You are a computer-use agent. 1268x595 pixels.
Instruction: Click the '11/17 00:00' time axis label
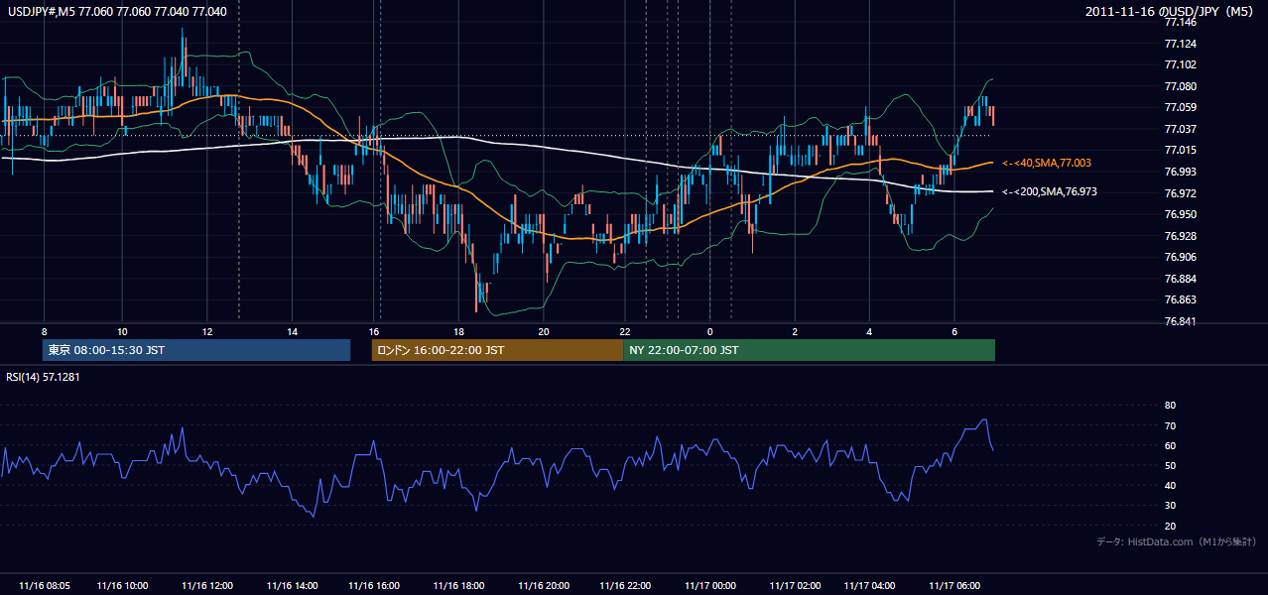point(710,586)
